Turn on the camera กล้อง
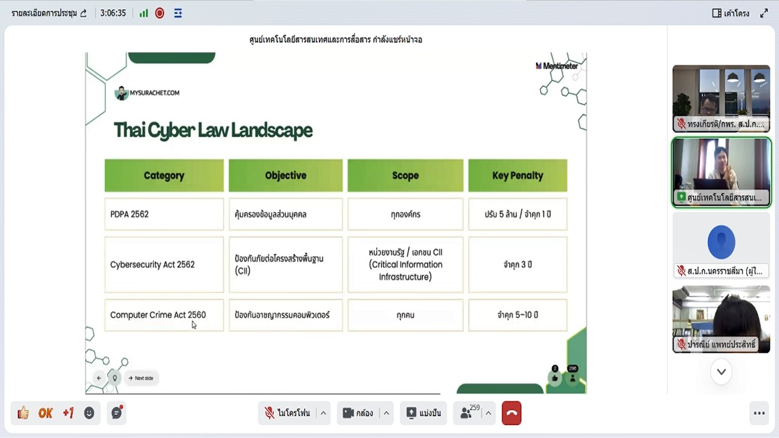Image resolution: width=779 pixels, height=438 pixels. point(360,413)
